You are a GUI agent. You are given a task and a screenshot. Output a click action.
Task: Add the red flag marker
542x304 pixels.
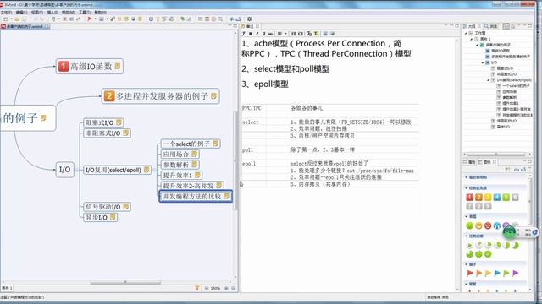point(469,273)
